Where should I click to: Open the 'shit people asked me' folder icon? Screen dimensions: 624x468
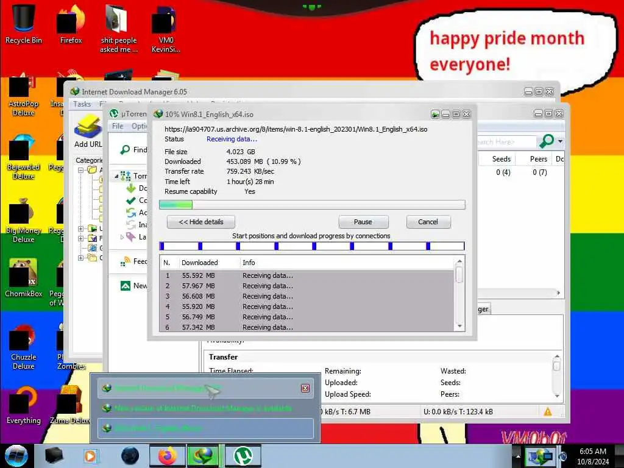(x=119, y=29)
